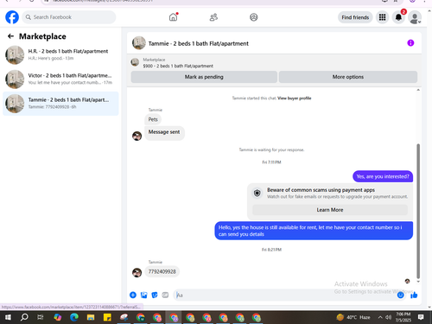Open File Explorer from the taskbar
Viewport: 432px width, 324px height.
click(x=91, y=317)
